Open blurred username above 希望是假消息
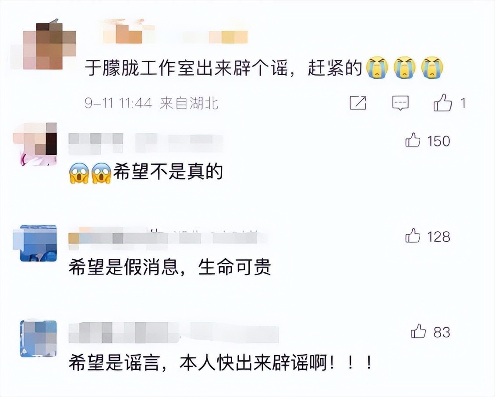 tap(168, 237)
